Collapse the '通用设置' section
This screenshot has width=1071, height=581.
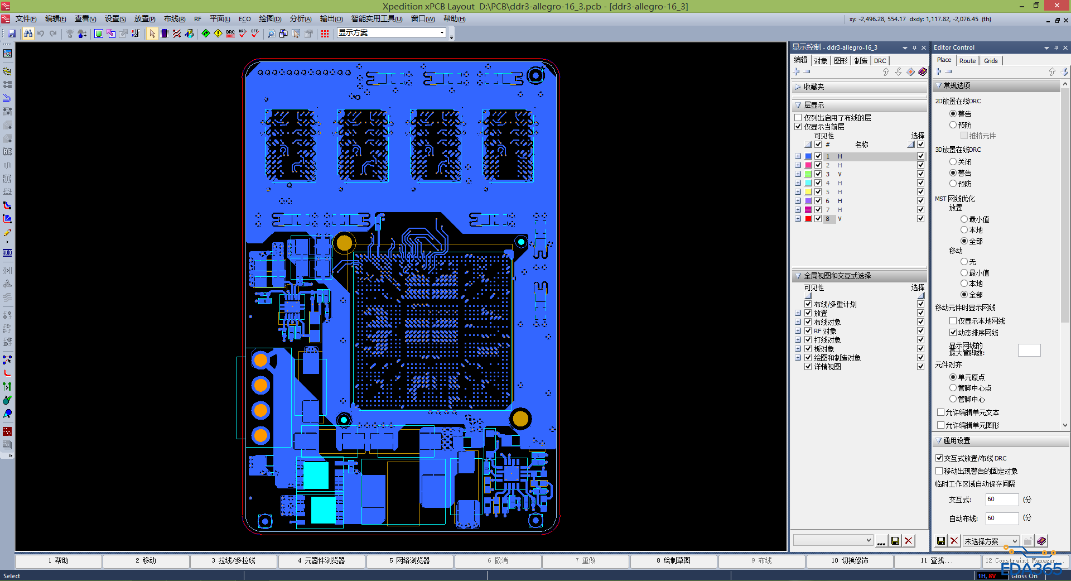tap(939, 441)
